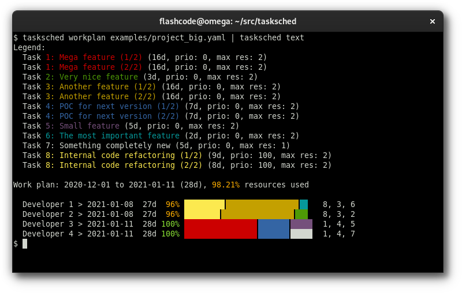This screenshot has width=462, height=293.
Task: Click the tasksched workplan command line
Action: click(x=158, y=37)
